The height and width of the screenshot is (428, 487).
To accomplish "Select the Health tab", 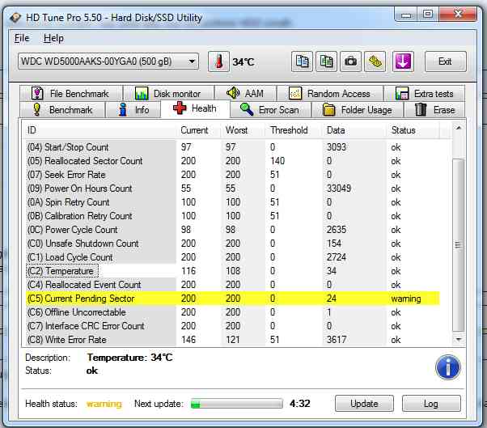I will (195, 108).
